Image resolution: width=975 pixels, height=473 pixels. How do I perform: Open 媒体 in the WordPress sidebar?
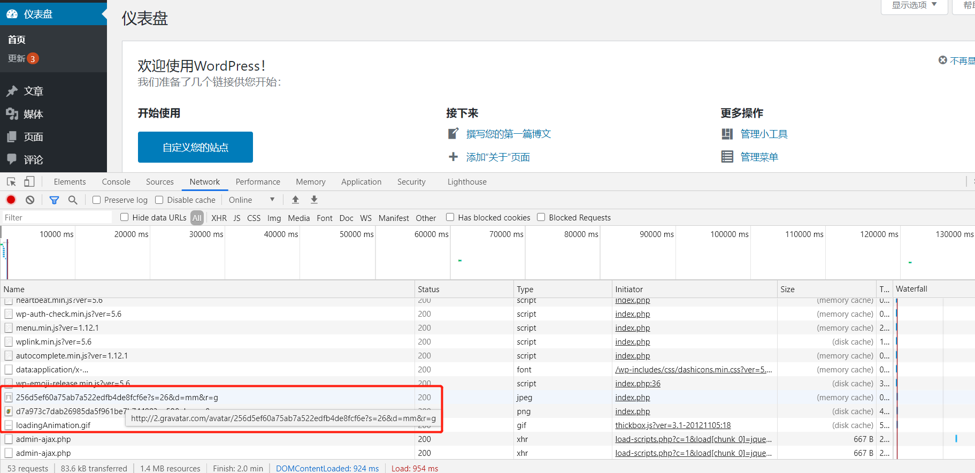[33, 114]
